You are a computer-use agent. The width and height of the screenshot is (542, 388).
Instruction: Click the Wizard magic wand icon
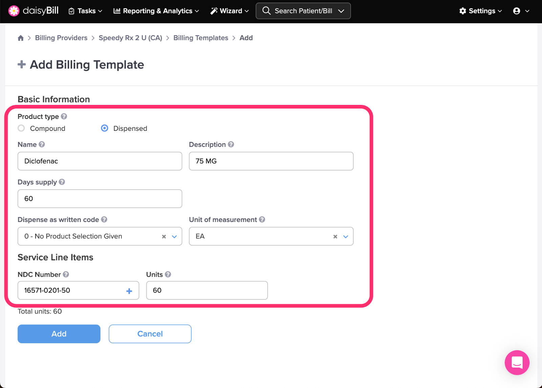[214, 11]
